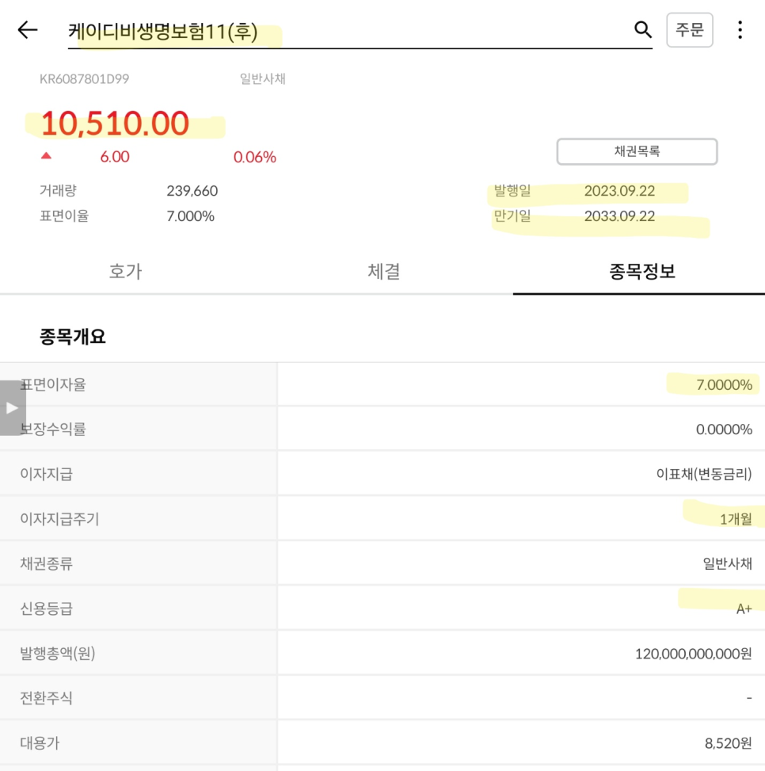Tap the red up-triangle price change indicator
Image resolution: width=765 pixels, height=771 pixels.
(x=46, y=155)
